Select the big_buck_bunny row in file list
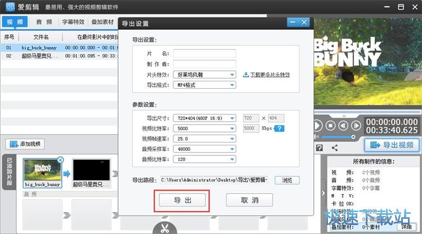 [60, 48]
